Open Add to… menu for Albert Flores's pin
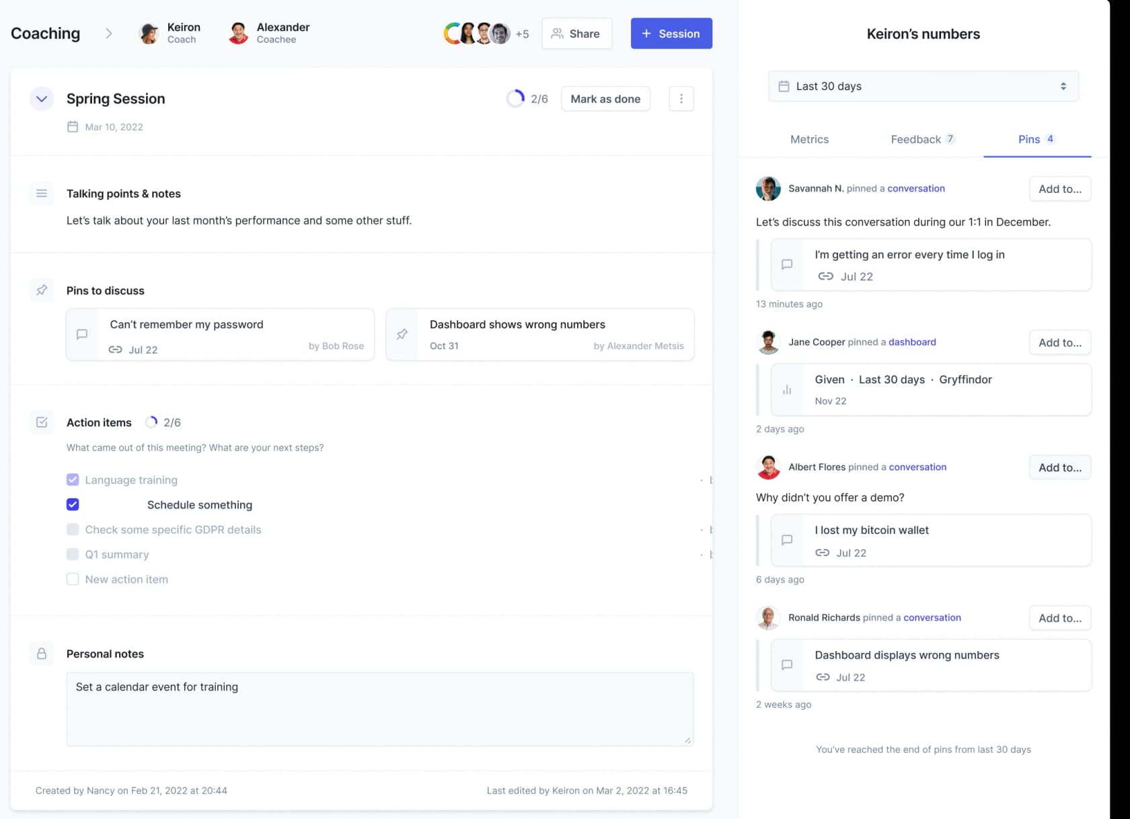The height and width of the screenshot is (819, 1130). pos(1059,467)
